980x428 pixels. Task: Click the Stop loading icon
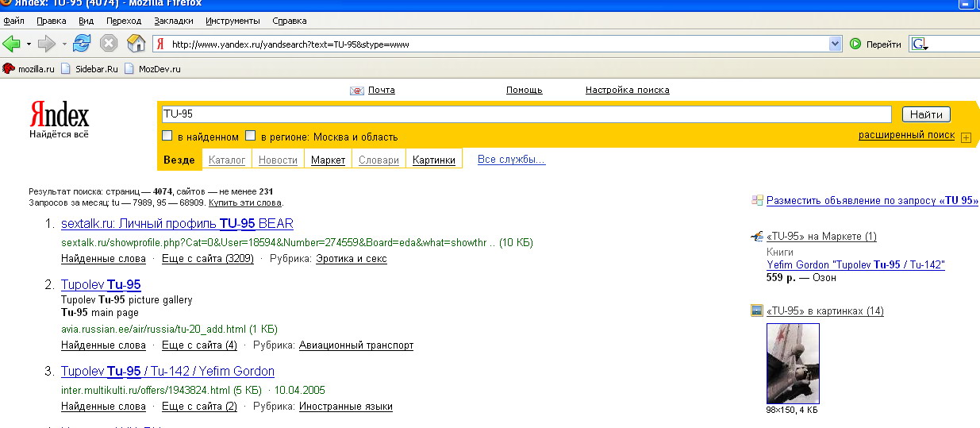tap(109, 44)
